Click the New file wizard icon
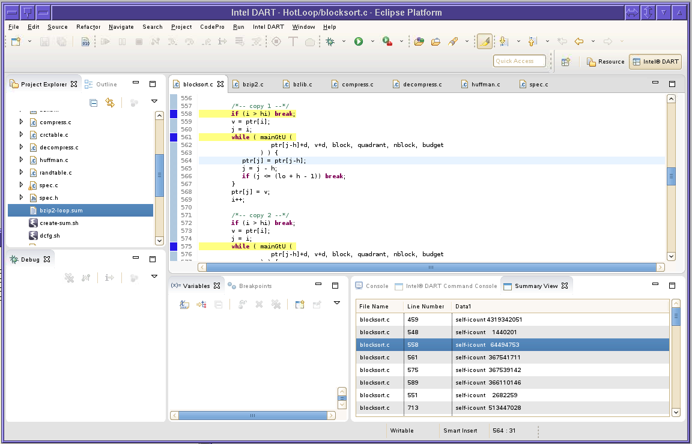Viewport: 692px width, 444px height. (x=16, y=41)
